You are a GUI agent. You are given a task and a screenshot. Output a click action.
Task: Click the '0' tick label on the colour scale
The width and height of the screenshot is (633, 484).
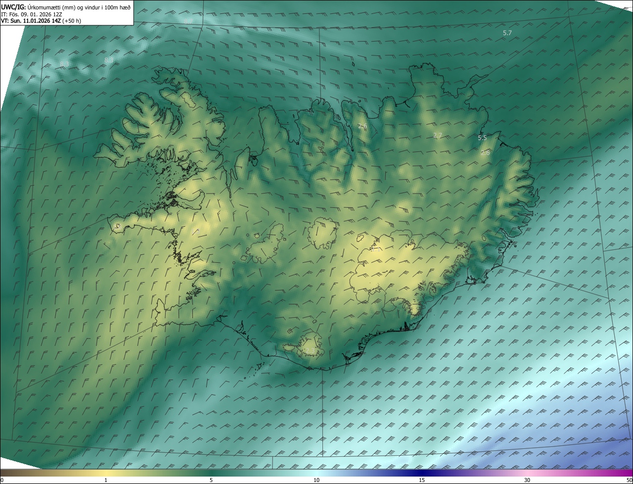click(2, 480)
